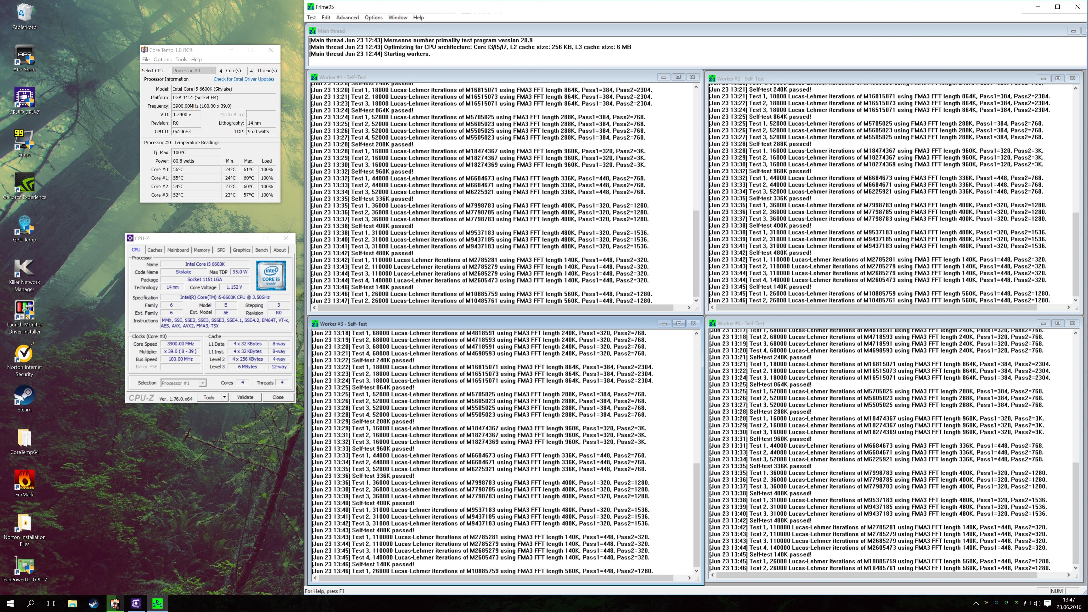This screenshot has height=612, width=1088.
Task: Open the Advanced menu in Prime95
Action: (347, 17)
